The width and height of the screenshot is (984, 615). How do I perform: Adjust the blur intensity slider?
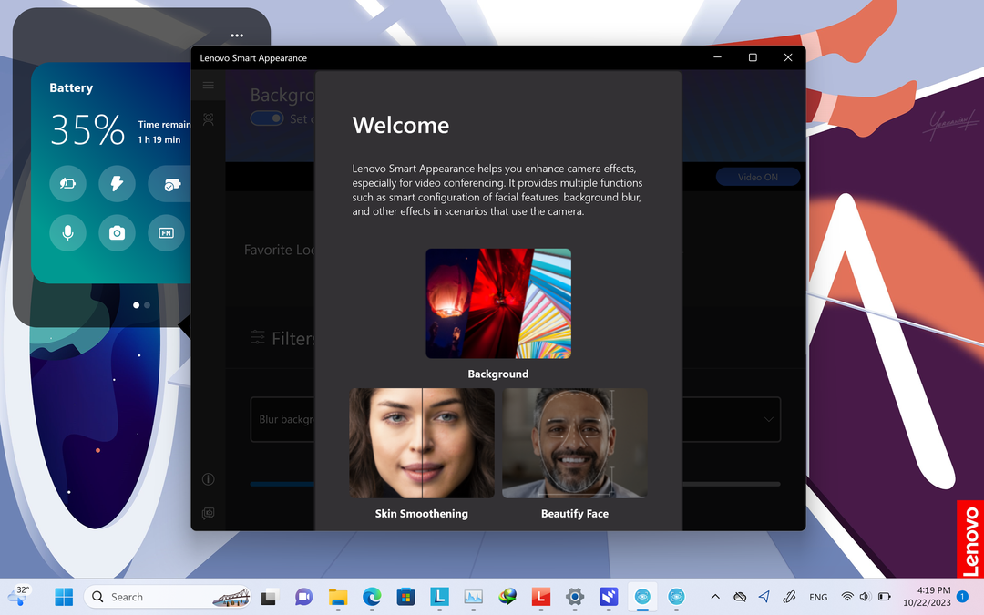282,484
